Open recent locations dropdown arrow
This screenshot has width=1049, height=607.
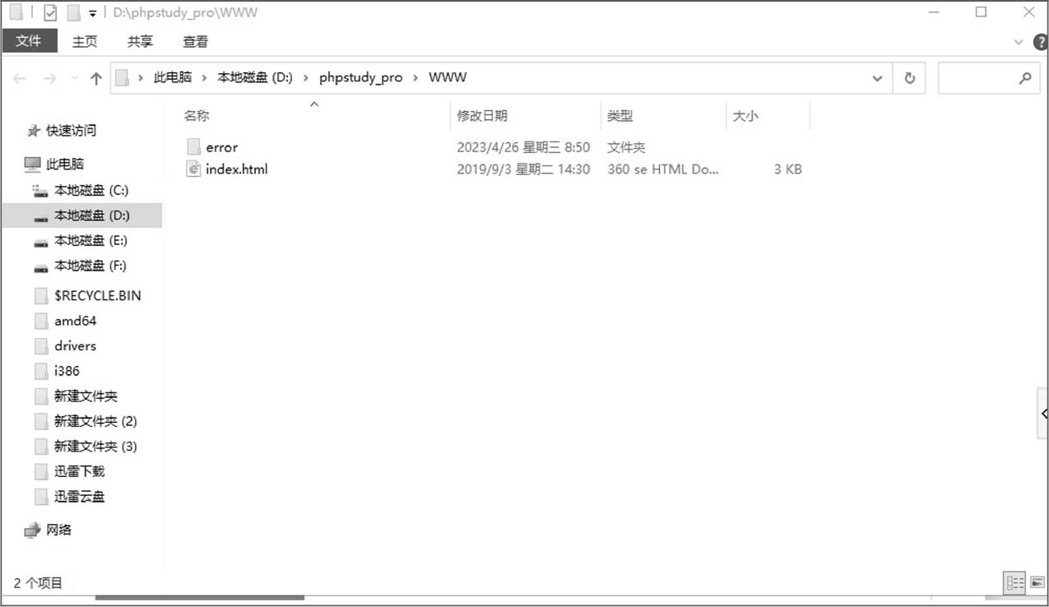74,79
